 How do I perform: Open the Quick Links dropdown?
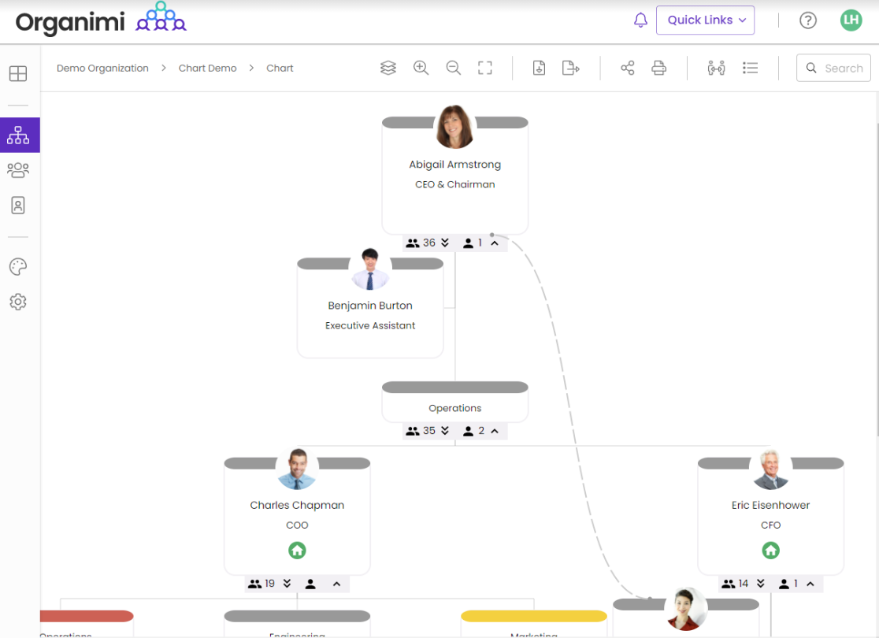705,20
